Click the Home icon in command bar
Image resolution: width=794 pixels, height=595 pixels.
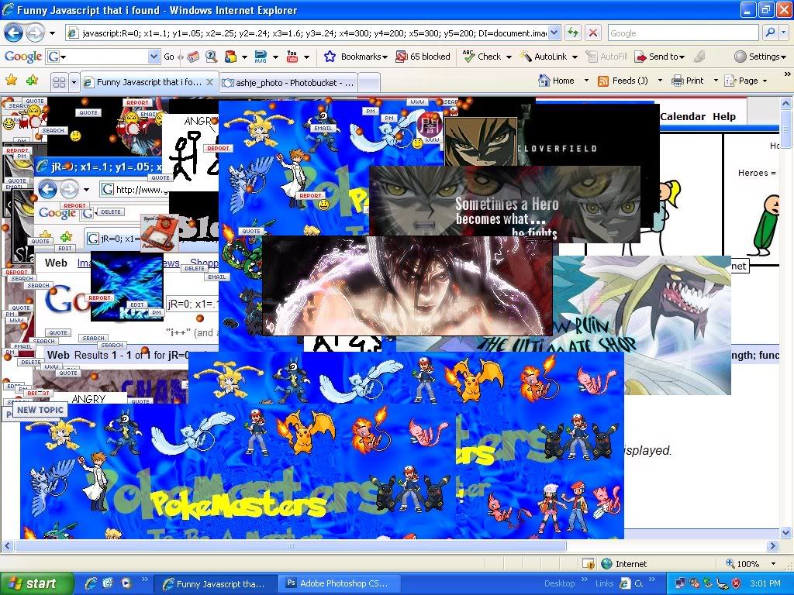pyautogui.click(x=556, y=81)
